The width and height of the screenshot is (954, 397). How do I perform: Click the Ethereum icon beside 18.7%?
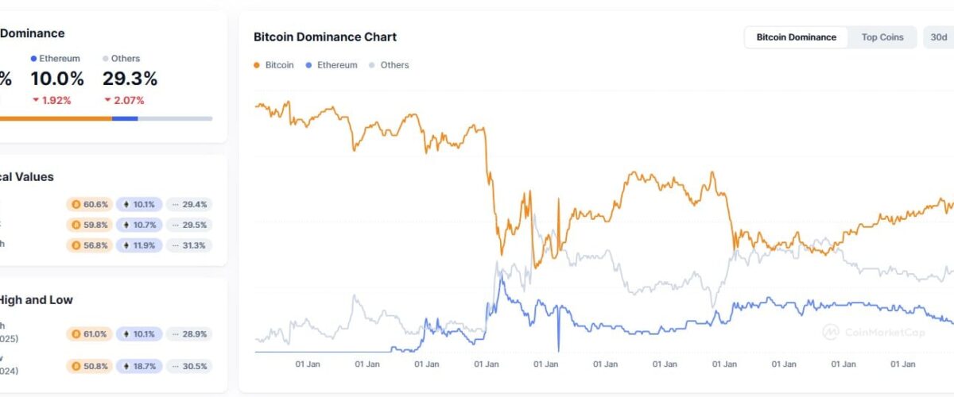pos(126,366)
